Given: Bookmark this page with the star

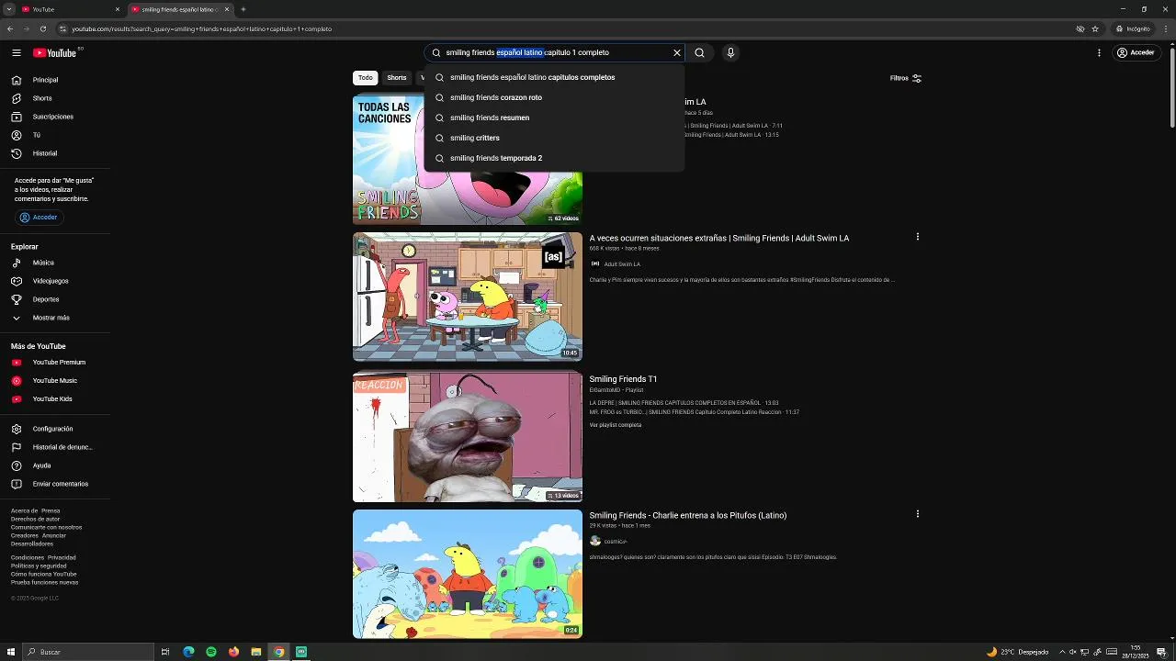Looking at the screenshot, I should [1095, 28].
